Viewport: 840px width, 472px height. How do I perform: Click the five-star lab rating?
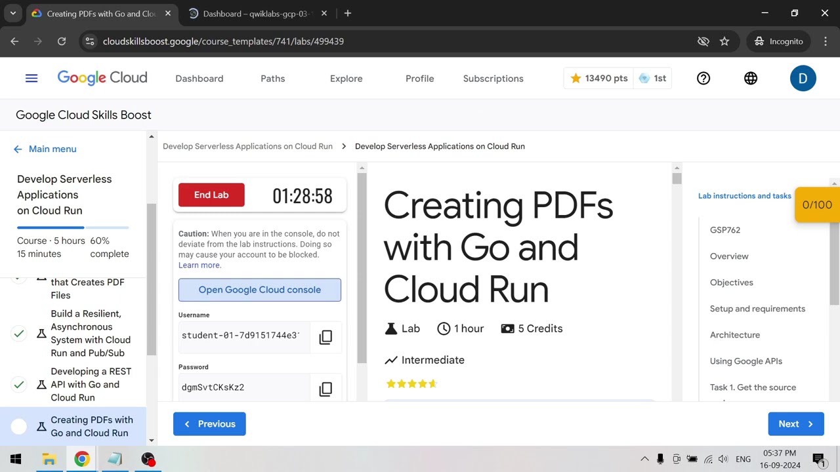click(x=411, y=384)
